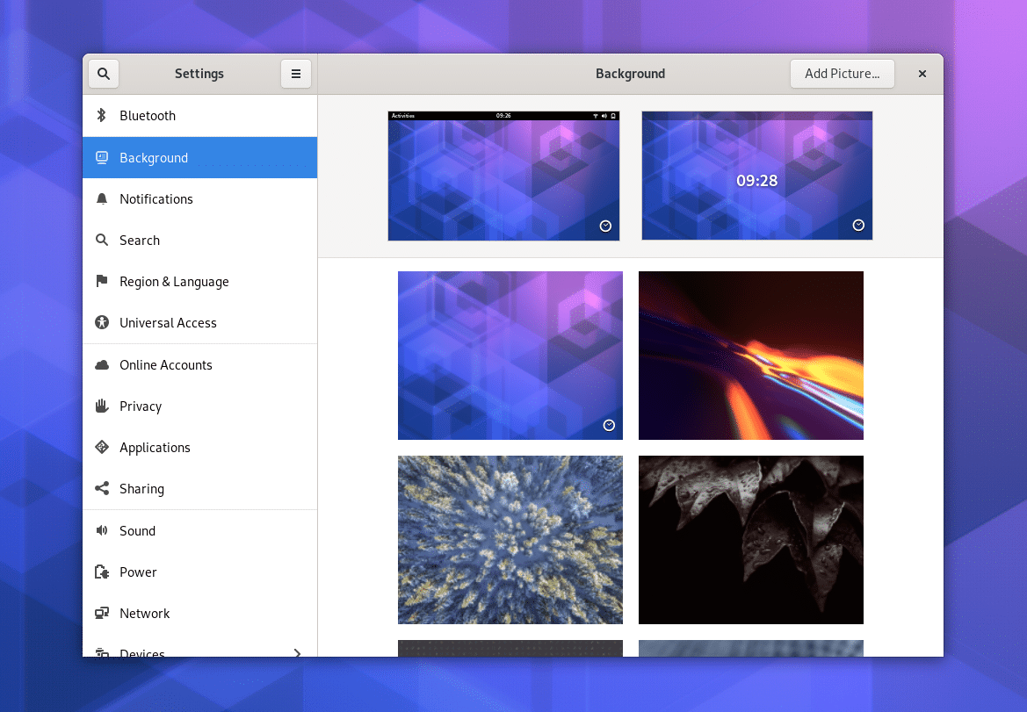Screen dimensions: 1027x712
Task: Toggle the checkmark badge on the desktop preview
Action: coord(604,226)
